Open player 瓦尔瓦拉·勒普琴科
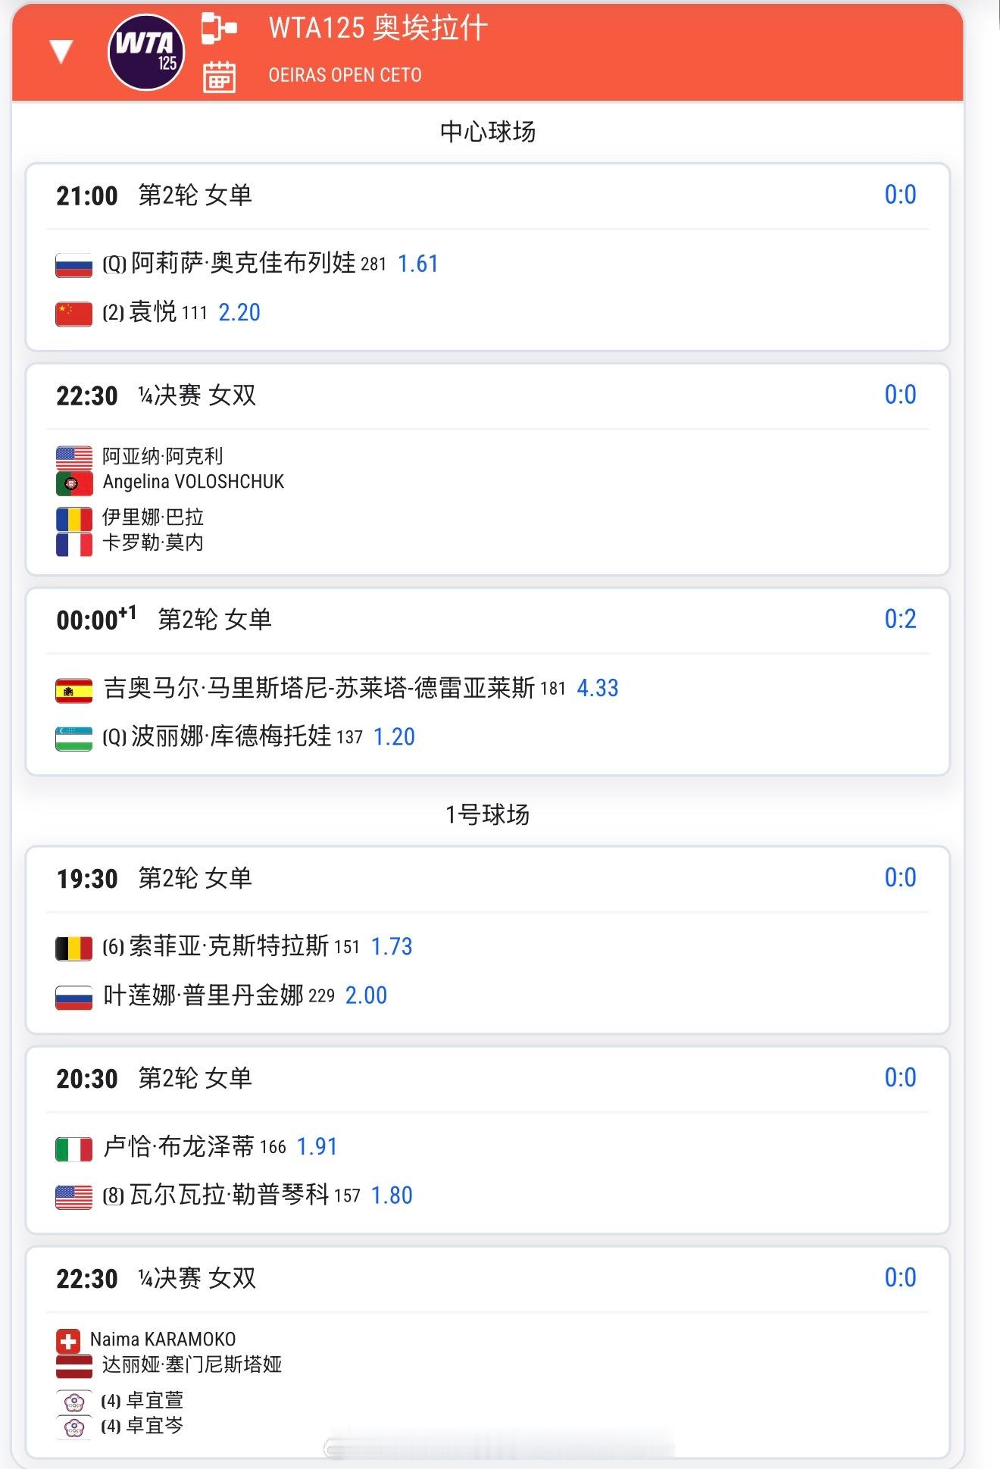 (230, 1195)
